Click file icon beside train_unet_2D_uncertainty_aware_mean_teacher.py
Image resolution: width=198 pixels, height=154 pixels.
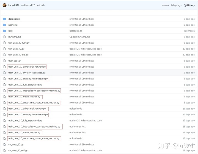click(x=5, y=103)
